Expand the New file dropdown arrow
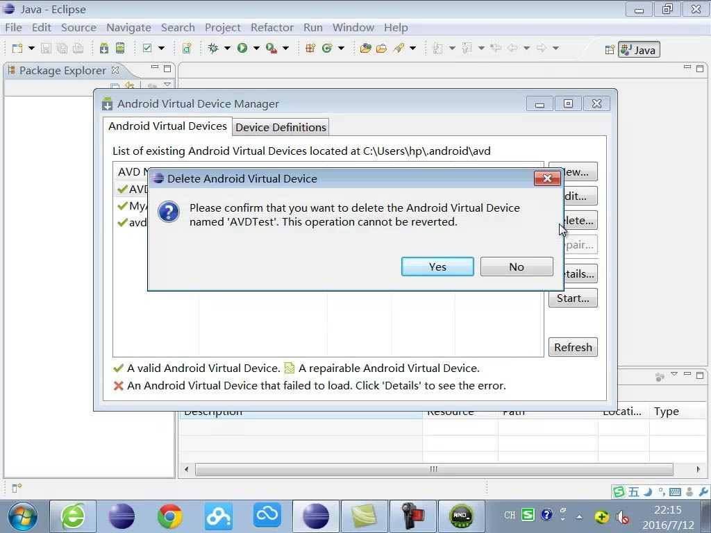 [x=31, y=48]
